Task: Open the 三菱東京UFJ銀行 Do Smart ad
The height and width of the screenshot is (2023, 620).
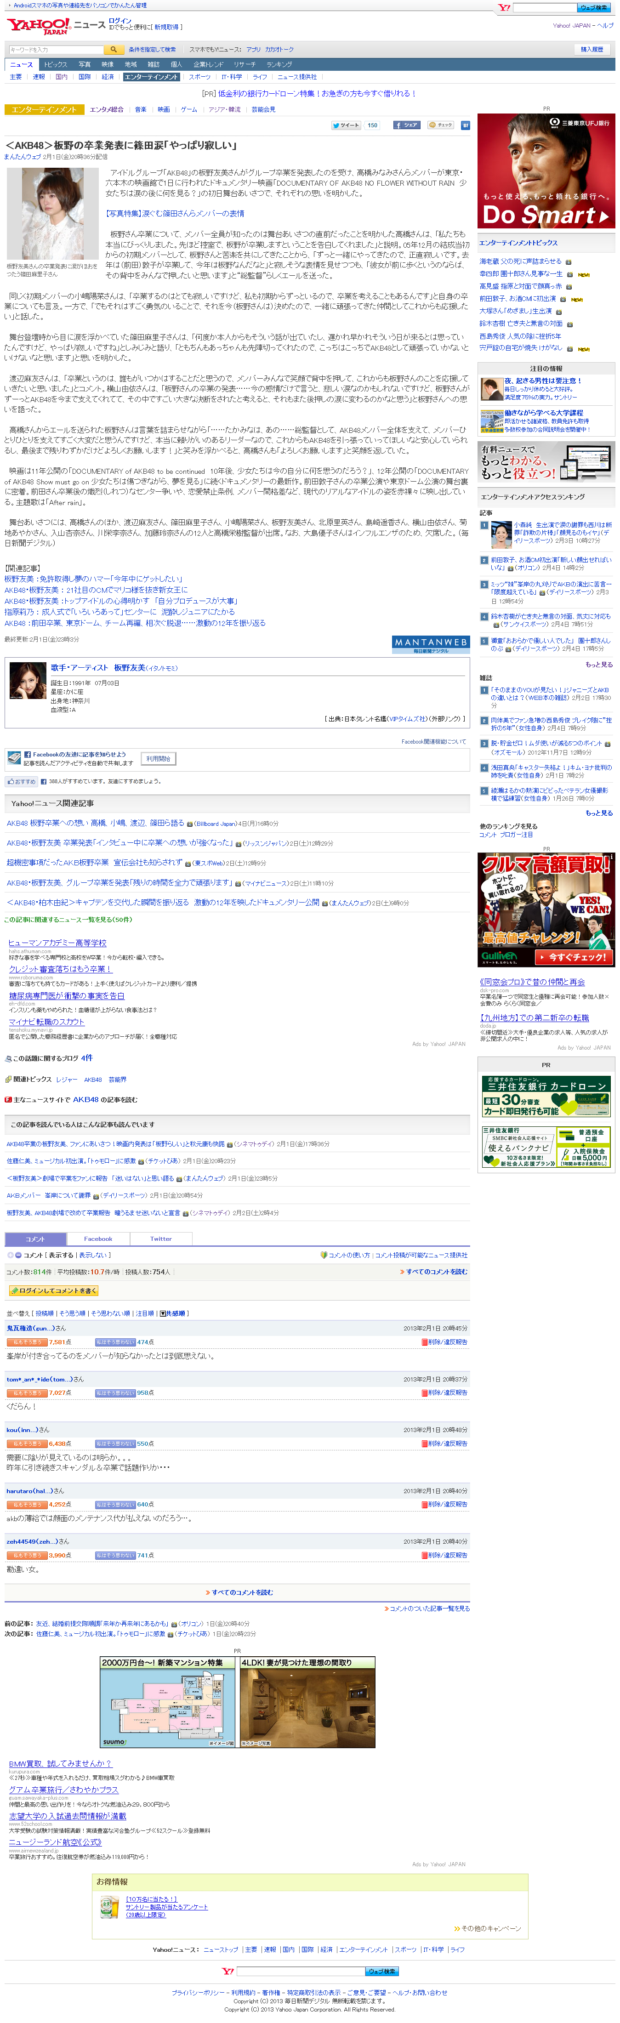Action: point(546,171)
